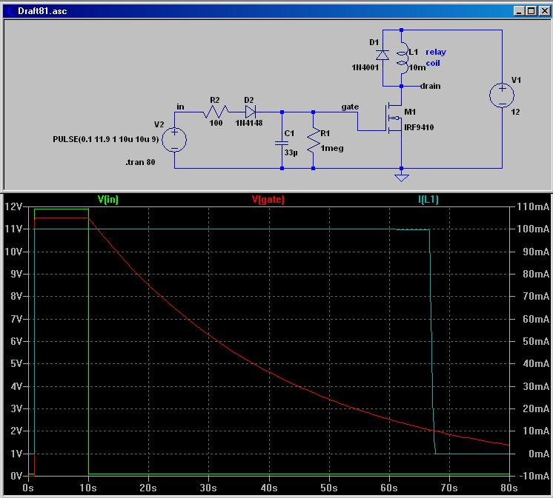The height and width of the screenshot is (498, 553).
Task: Click the Draft81.asc title text
Action: click(x=42, y=11)
